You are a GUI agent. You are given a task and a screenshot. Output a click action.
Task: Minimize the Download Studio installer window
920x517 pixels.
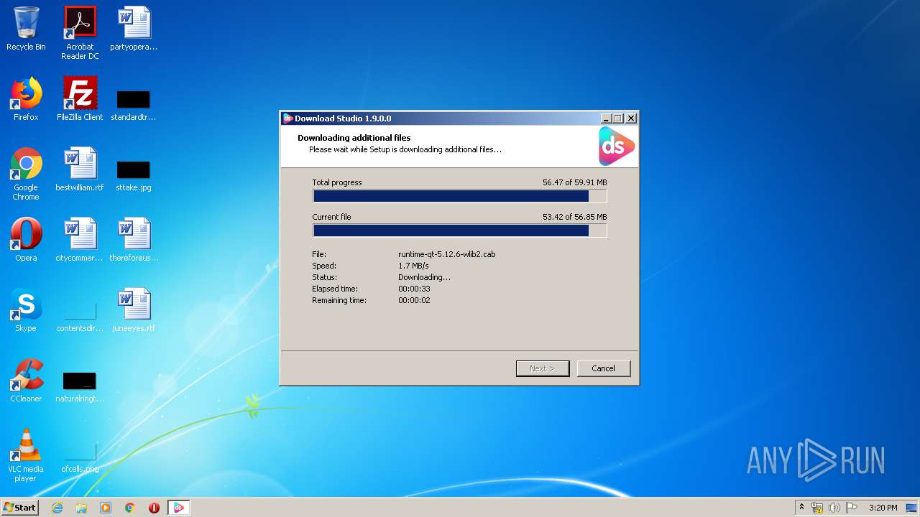(606, 118)
